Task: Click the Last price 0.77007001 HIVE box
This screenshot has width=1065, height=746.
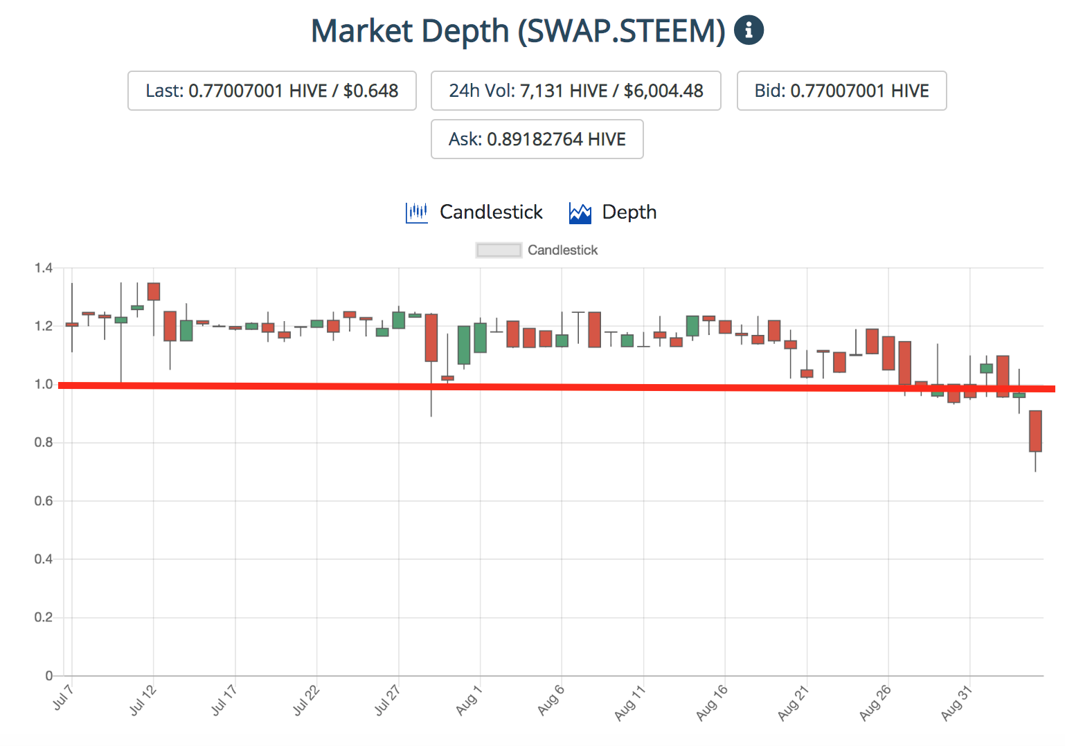Action: [272, 91]
